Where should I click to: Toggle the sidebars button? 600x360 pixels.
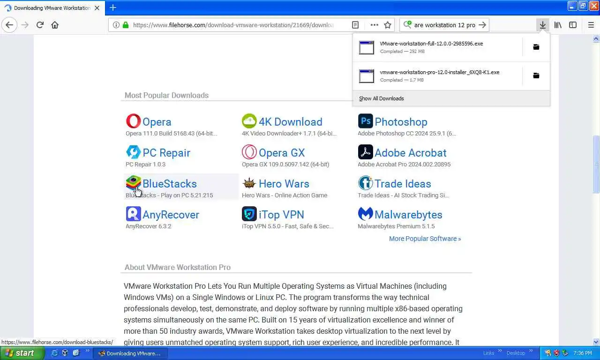(573, 25)
